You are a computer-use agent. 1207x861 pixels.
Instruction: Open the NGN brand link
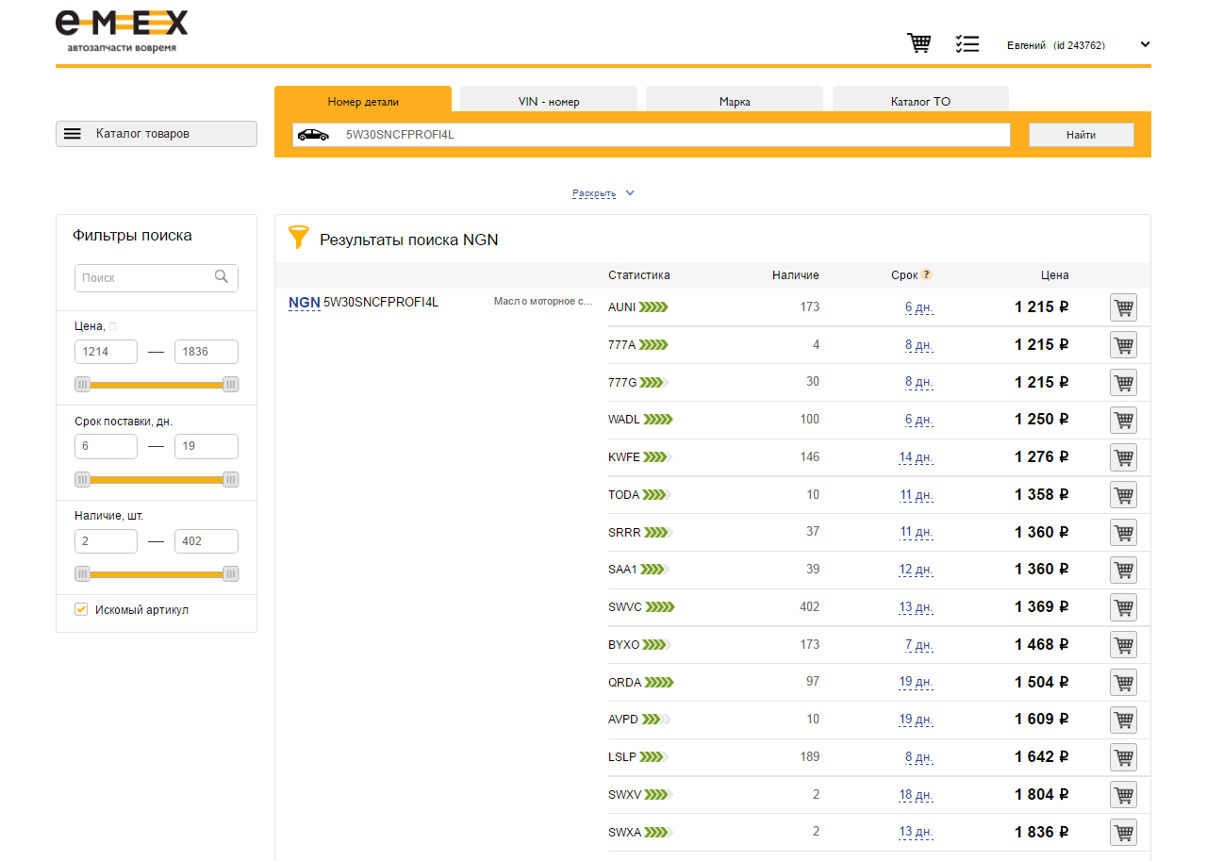(305, 303)
